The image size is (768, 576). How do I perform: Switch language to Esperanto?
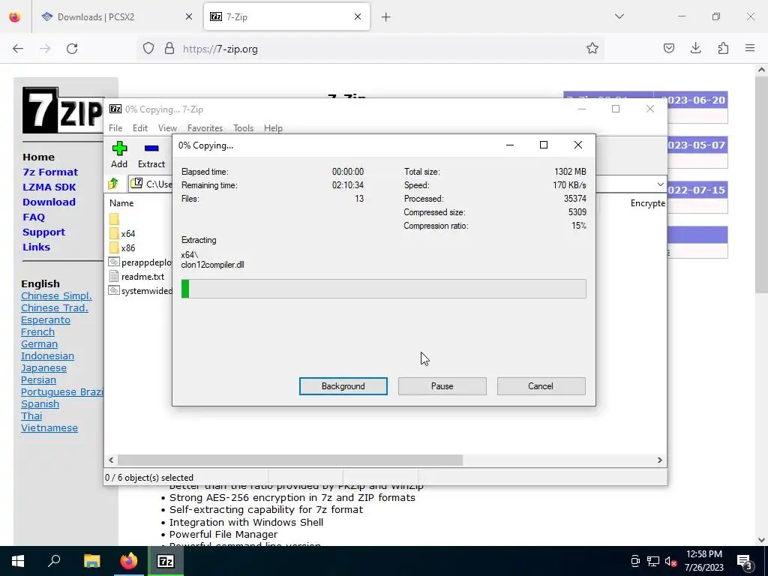click(46, 319)
